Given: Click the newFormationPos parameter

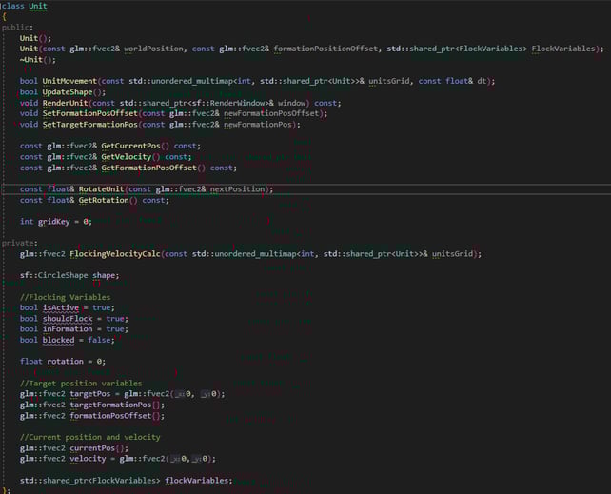Looking at the screenshot, I should click(258, 125).
